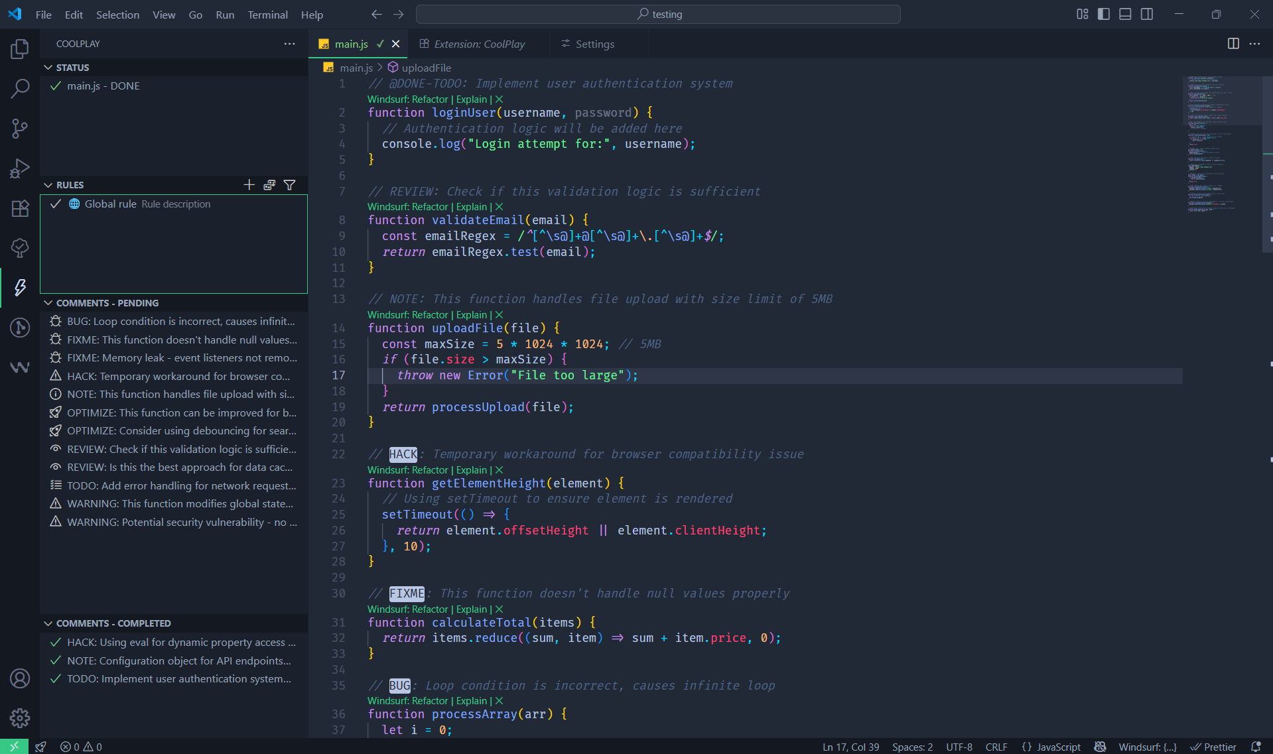Click the rocket icon in status bar
This screenshot has width=1273, height=754.
tap(41, 747)
